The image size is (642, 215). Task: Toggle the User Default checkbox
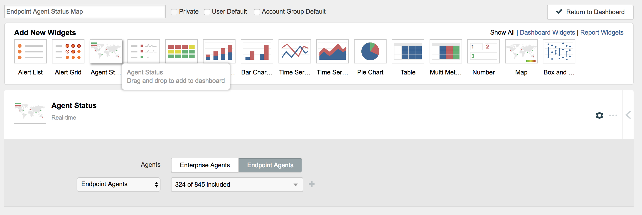207,12
